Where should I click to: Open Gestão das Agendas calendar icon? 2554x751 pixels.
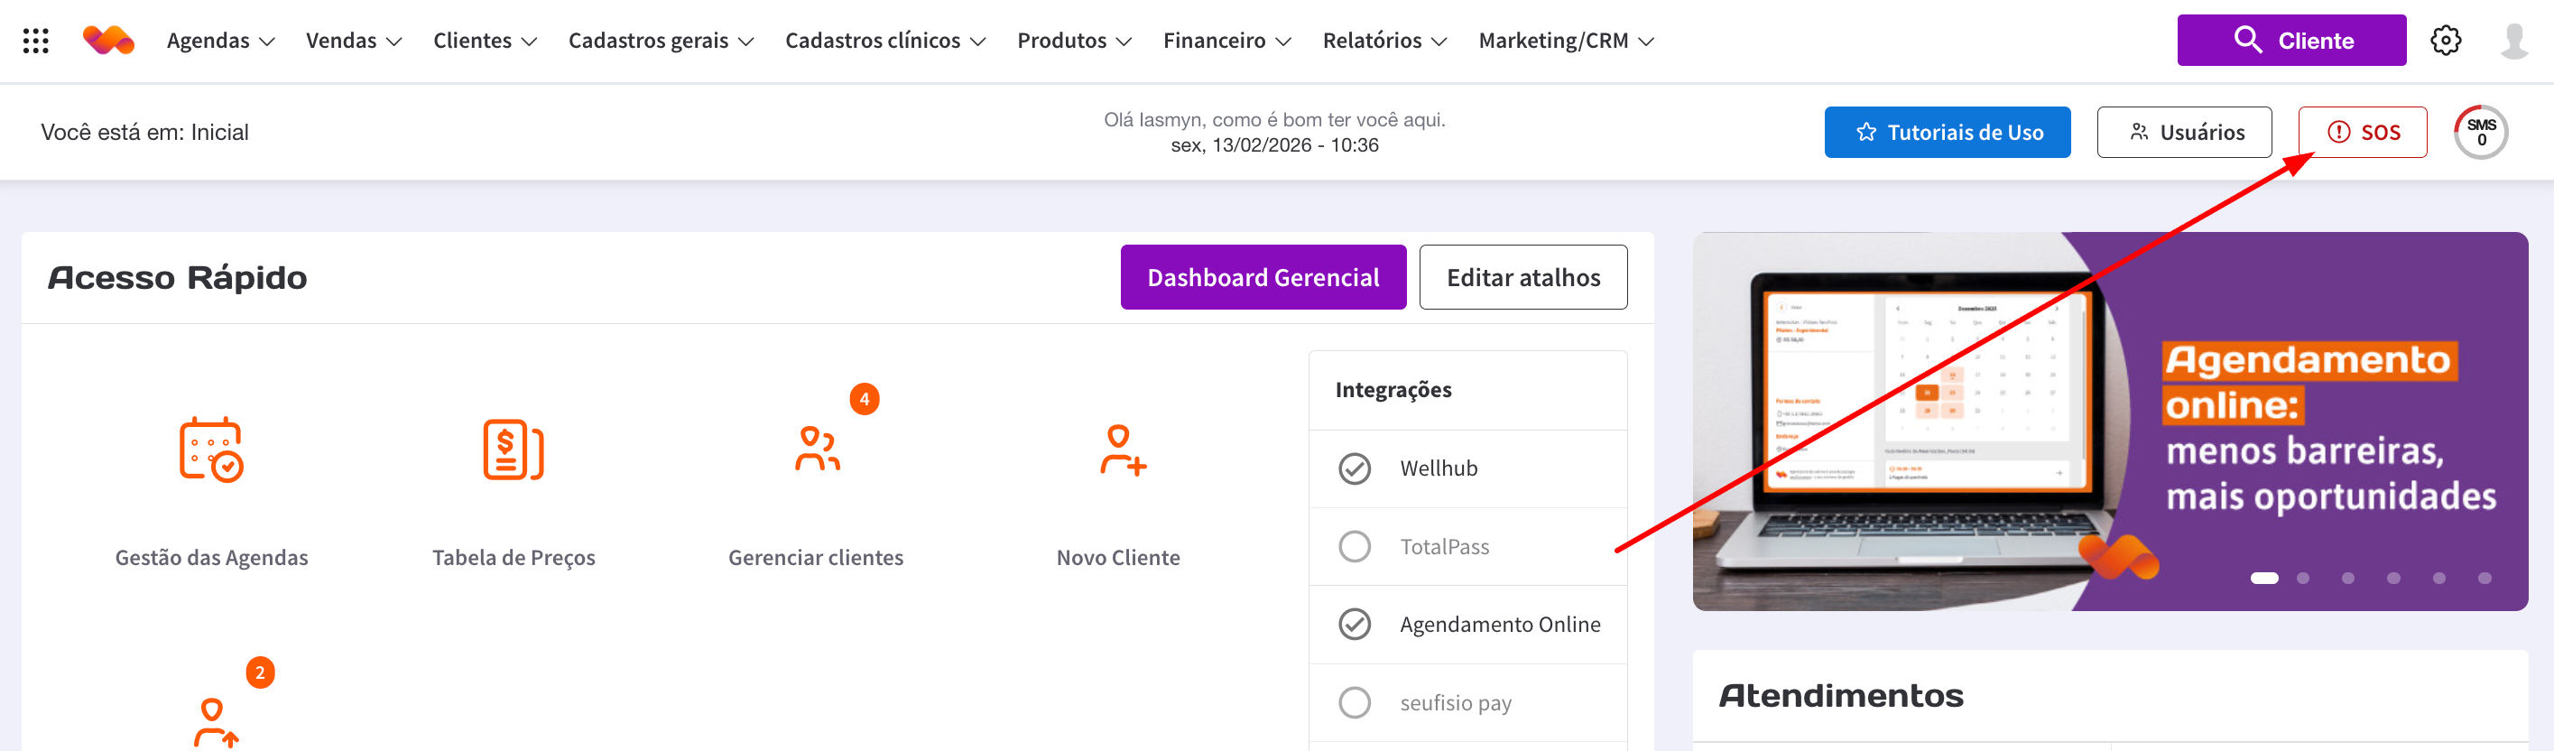click(211, 450)
